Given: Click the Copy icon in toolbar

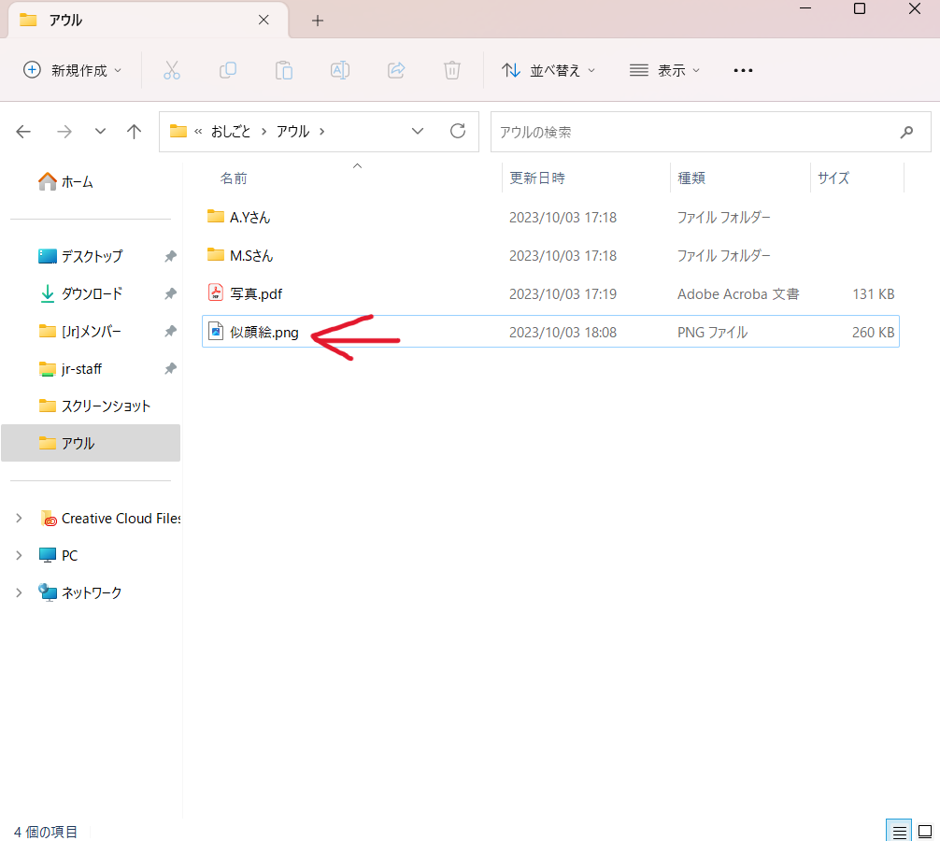Looking at the screenshot, I should [x=228, y=70].
